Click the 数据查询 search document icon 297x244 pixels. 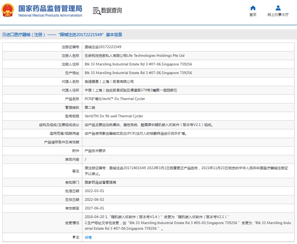(x=97, y=11)
